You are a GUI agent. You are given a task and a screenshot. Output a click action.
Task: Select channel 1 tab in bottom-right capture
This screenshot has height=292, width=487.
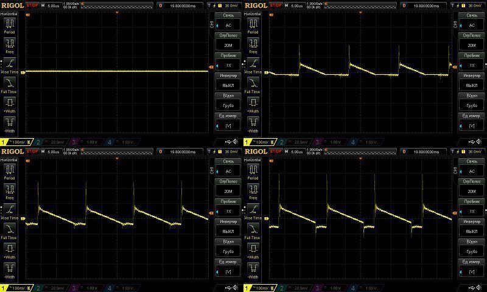point(261,288)
